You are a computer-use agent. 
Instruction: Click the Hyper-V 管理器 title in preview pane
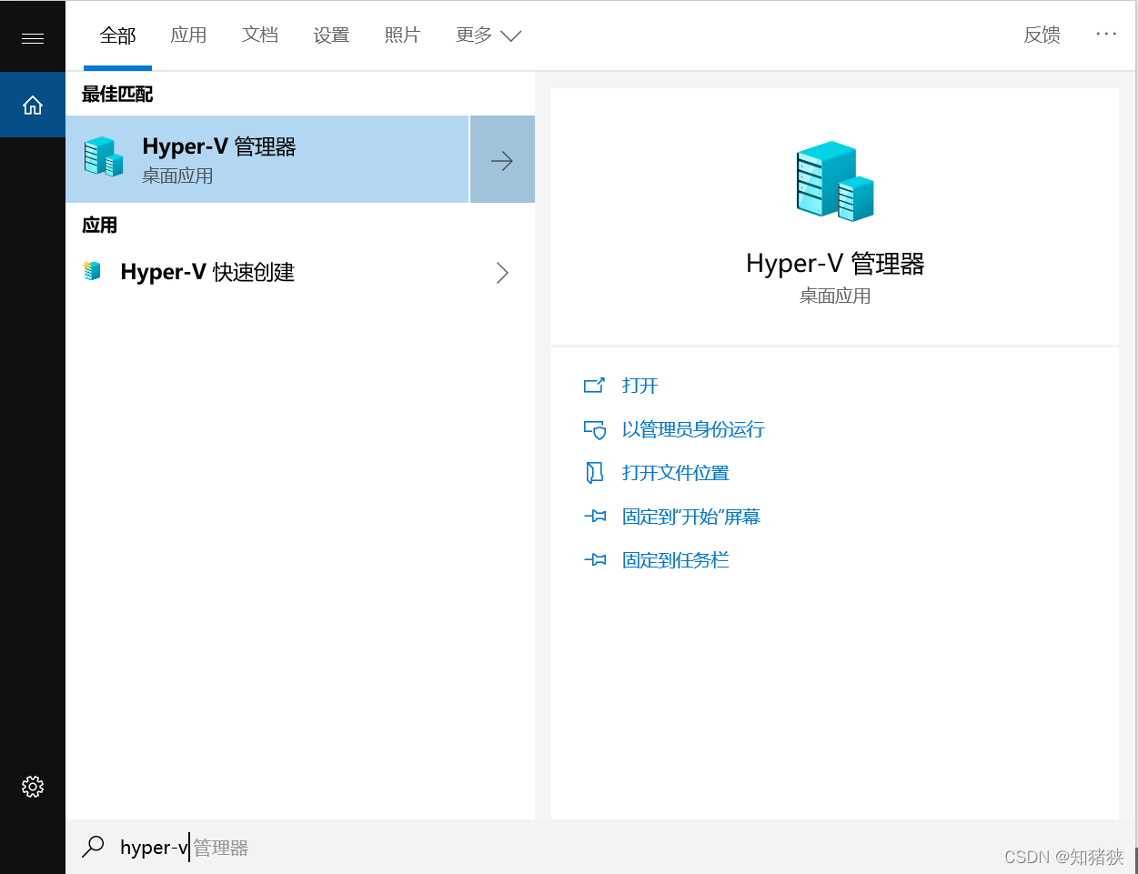tap(835, 264)
